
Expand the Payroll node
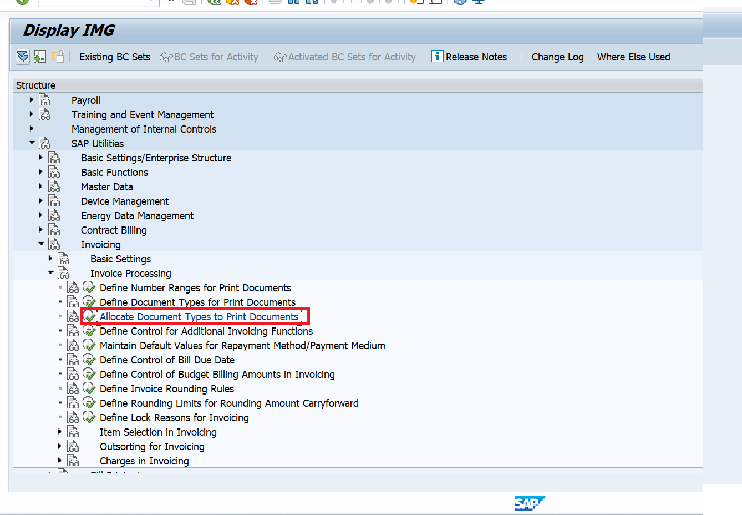coord(31,99)
